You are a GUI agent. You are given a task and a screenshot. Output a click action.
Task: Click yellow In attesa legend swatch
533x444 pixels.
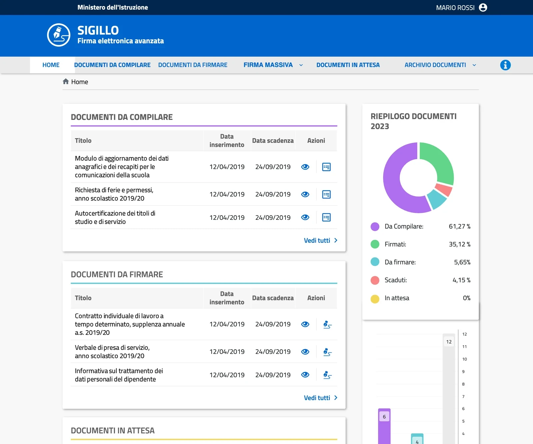[375, 299]
